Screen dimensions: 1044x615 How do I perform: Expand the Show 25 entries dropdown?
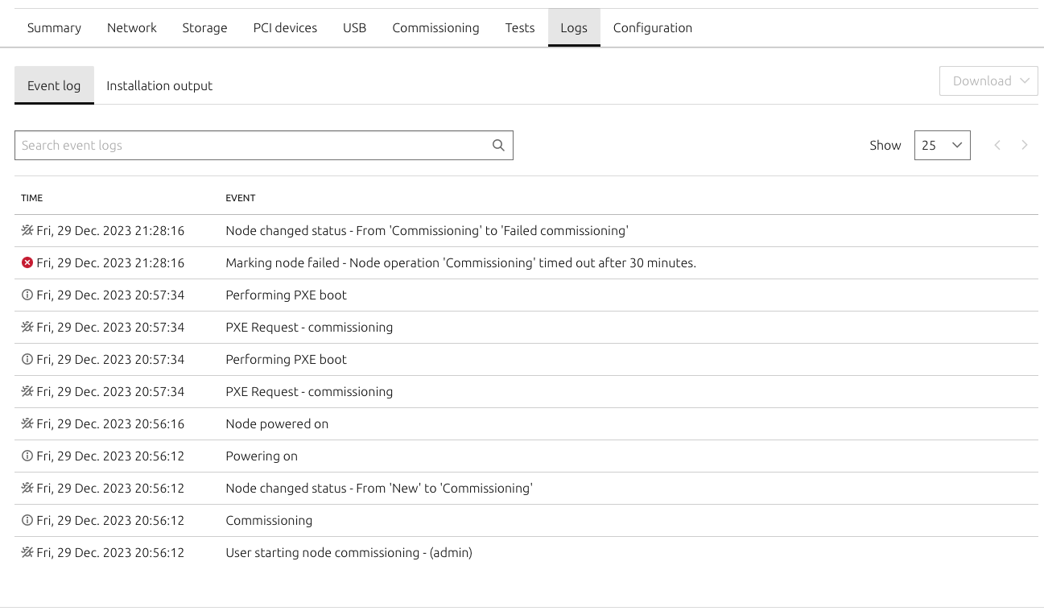pos(942,145)
